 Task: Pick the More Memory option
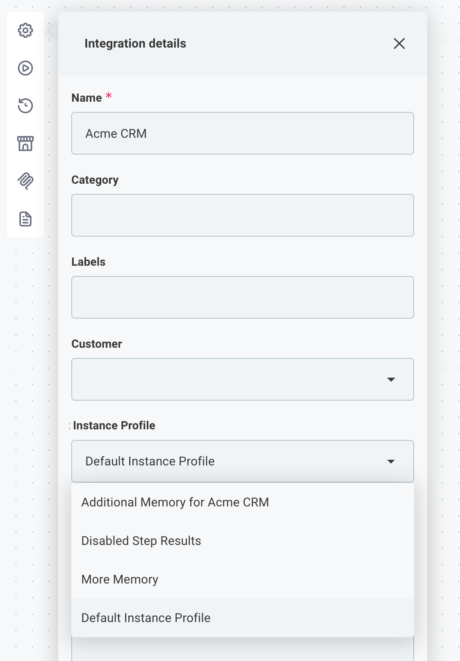pyautogui.click(x=243, y=579)
